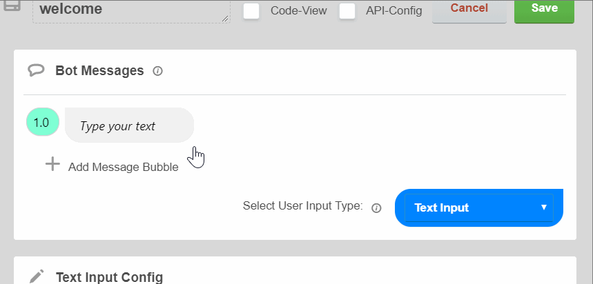Click the 'Select User Input Type:' label
The height and width of the screenshot is (284, 593).
click(x=302, y=206)
